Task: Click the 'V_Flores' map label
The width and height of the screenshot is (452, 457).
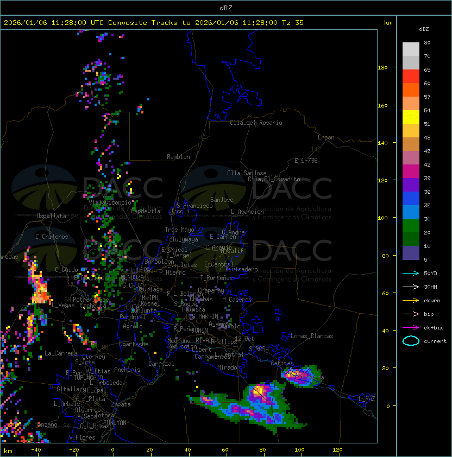Action: pos(82,437)
